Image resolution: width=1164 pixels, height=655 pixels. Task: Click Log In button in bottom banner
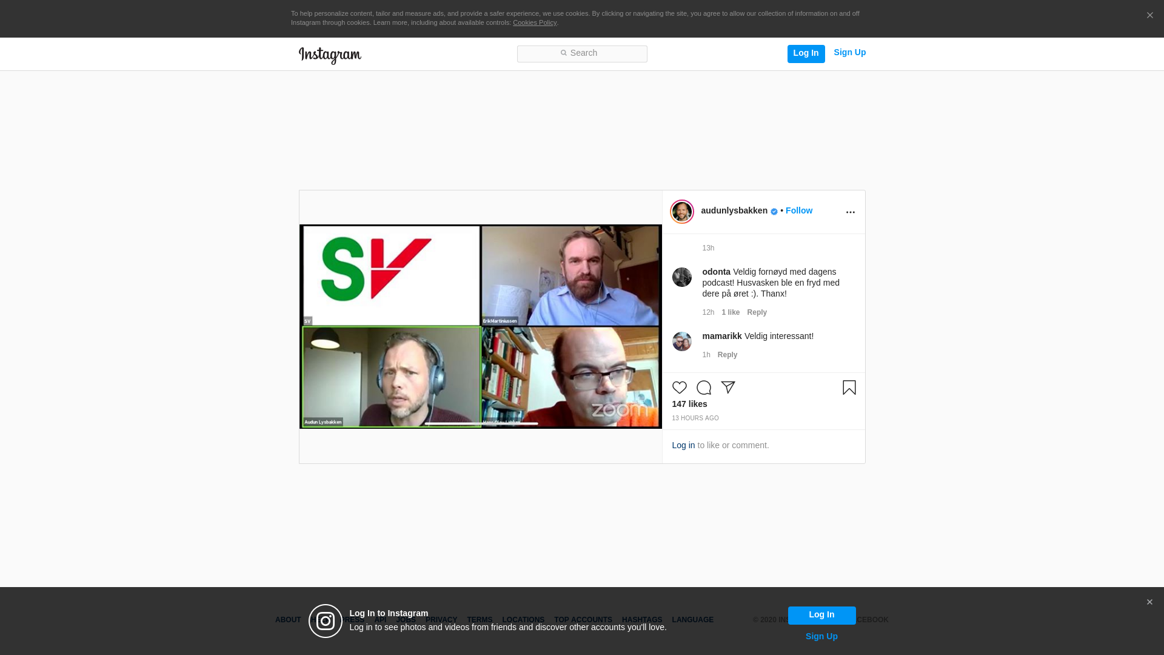coord(822,616)
